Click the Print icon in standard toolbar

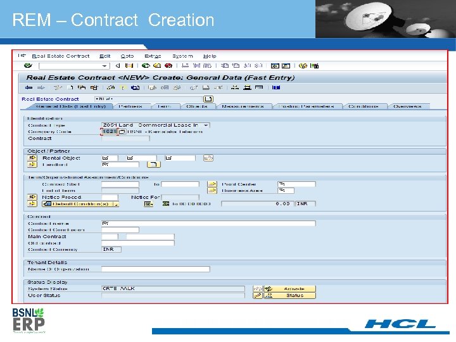coord(185,66)
